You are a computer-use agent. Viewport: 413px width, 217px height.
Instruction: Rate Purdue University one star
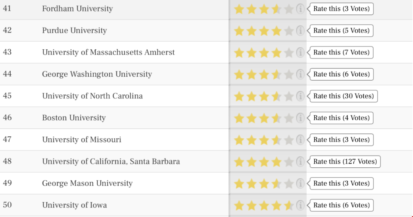point(239,31)
